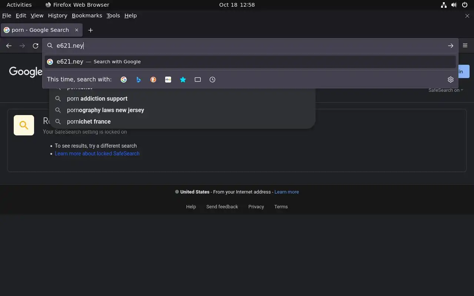Screen dimensions: 474x296
Task: Open the Tools menu
Action: [113, 16]
